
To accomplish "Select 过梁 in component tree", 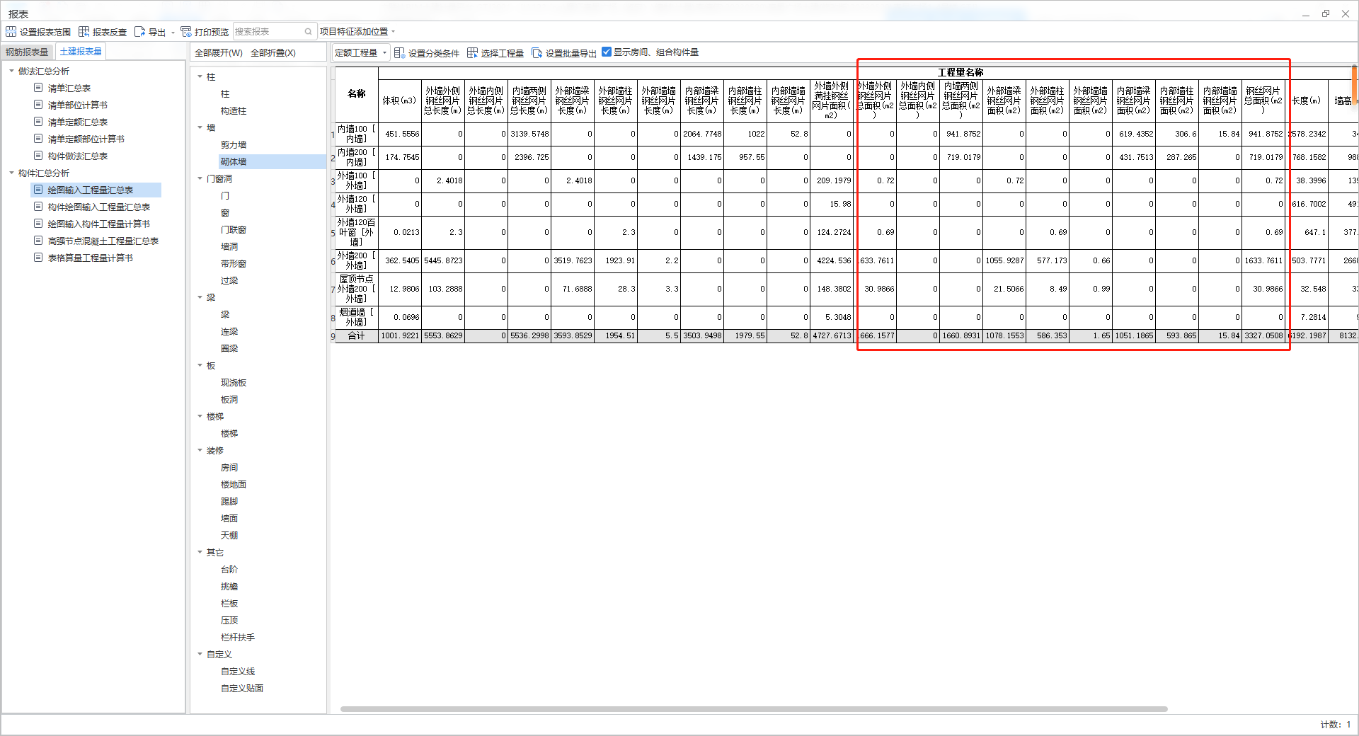I will point(229,280).
